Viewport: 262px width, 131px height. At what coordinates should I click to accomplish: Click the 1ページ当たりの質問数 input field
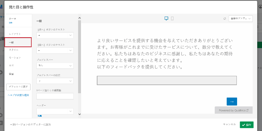(55, 96)
